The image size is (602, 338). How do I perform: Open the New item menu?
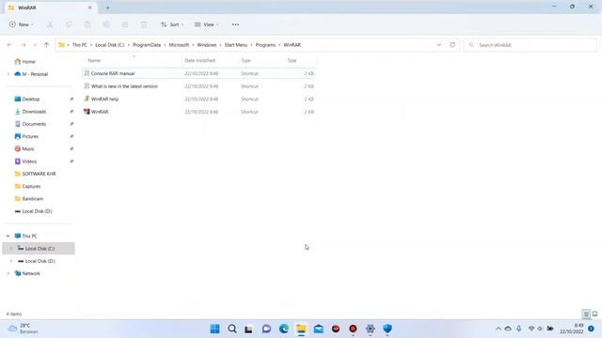21,24
